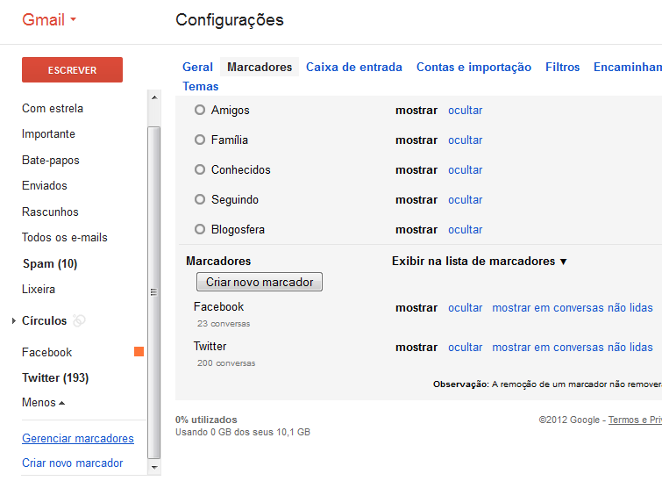Click the Seguindo circle icon
Image resolution: width=662 pixels, height=481 pixels.
[200, 199]
